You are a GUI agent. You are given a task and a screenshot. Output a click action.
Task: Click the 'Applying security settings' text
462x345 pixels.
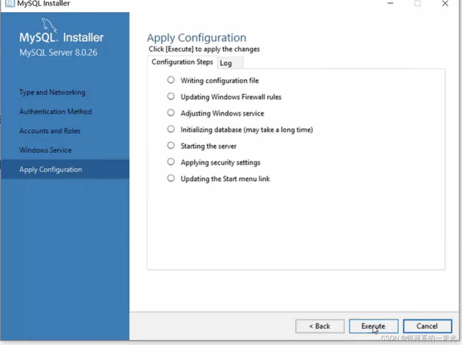(x=221, y=163)
